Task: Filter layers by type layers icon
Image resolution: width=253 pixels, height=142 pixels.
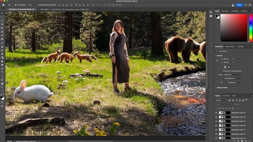Action: [x=236, y=100]
